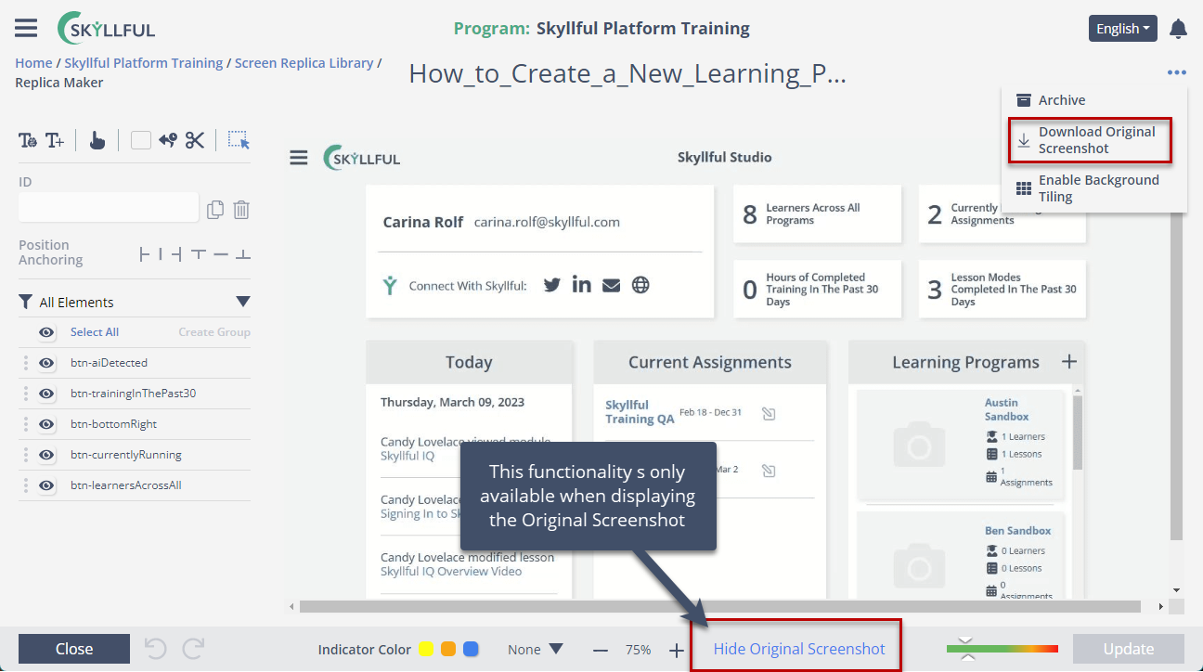
Task: Hide the btn-trainingInThePast30 element
Action: pyautogui.click(x=46, y=394)
